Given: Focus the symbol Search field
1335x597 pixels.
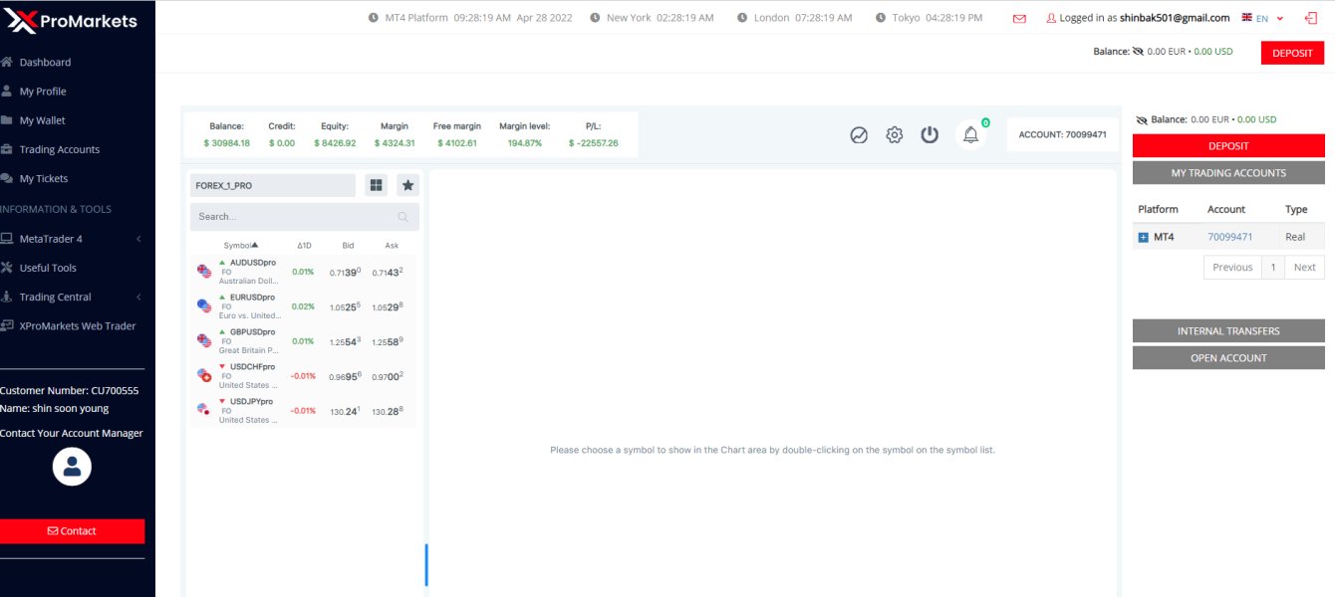Looking at the screenshot, I should [x=305, y=217].
